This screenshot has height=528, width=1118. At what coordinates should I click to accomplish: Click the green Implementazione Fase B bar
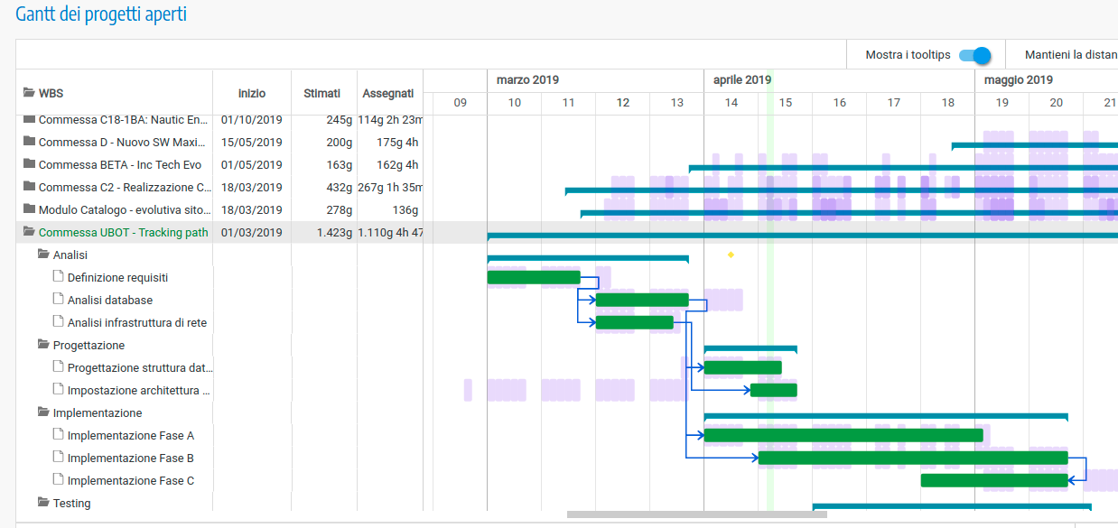[912, 458]
